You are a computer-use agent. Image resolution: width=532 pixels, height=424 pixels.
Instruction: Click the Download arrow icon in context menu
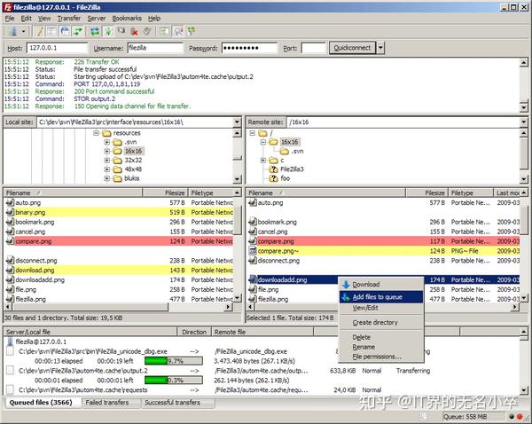click(x=346, y=285)
